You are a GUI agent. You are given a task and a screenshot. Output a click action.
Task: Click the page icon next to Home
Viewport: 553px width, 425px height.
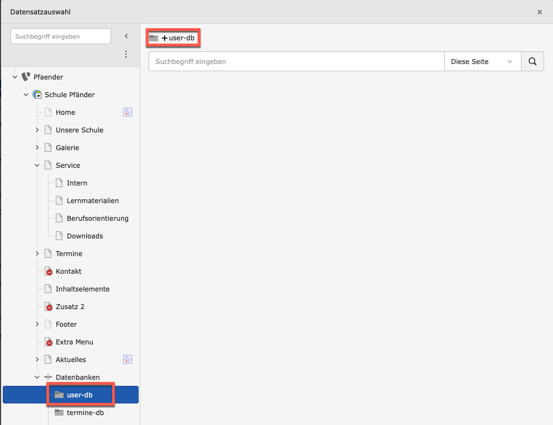coord(48,113)
